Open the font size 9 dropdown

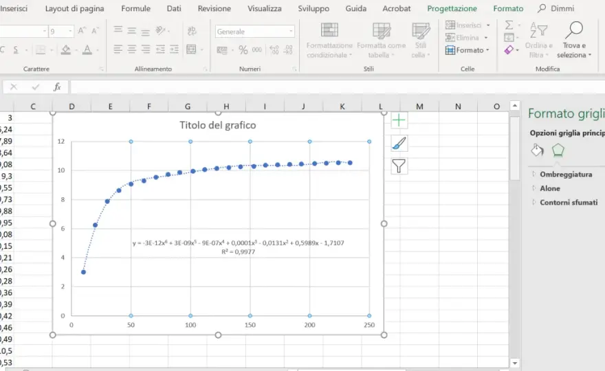70,31
